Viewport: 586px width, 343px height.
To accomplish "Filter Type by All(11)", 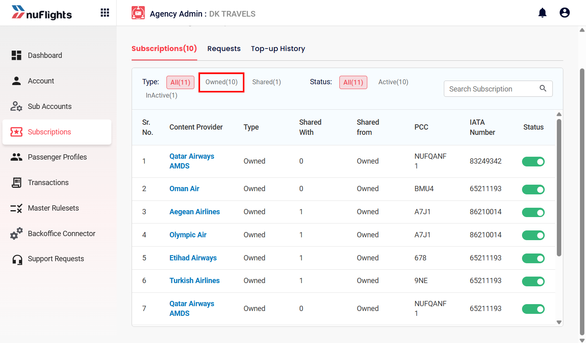I will tap(180, 82).
